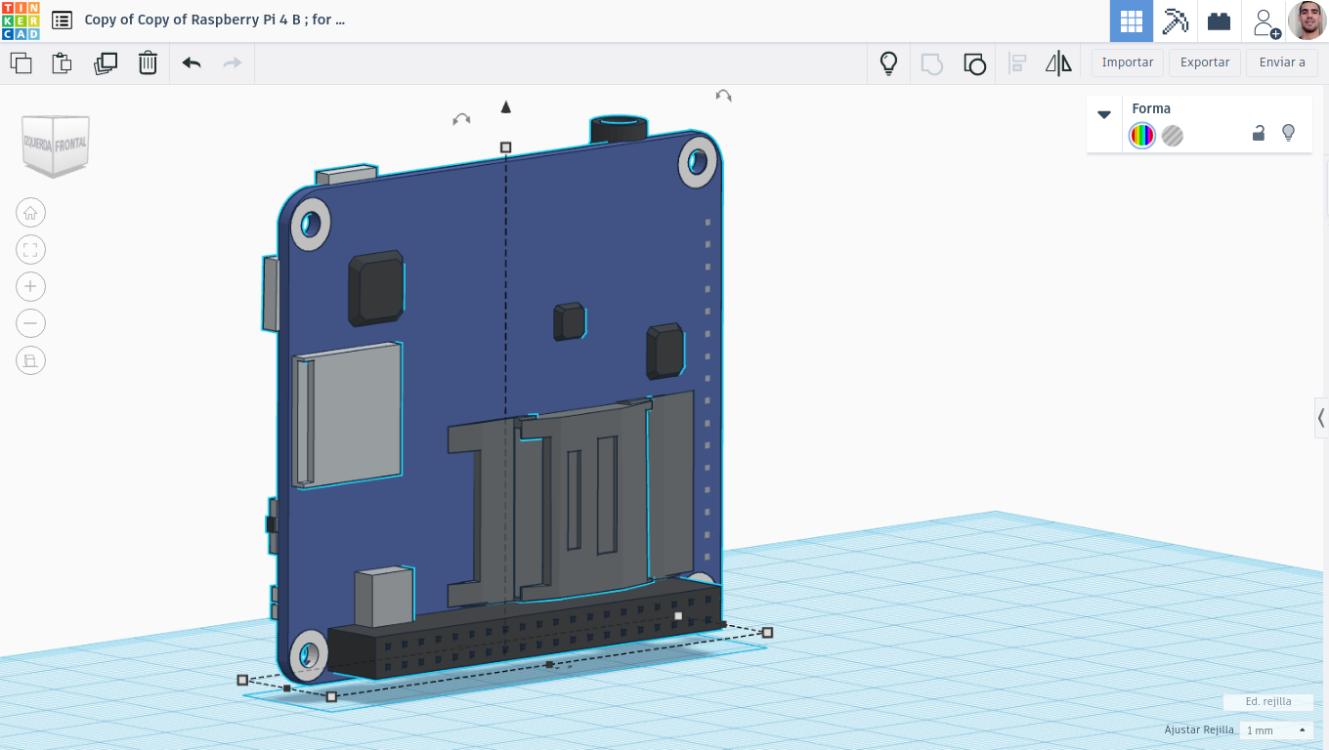Image resolution: width=1329 pixels, height=750 pixels.
Task: Click the Copy icon in toolbar
Action: pos(21,63)
